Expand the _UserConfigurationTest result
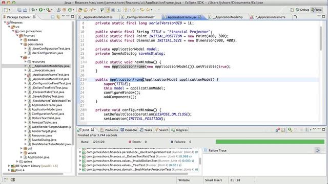Screen dimensions: 328x184 click(x=80, y=152)
